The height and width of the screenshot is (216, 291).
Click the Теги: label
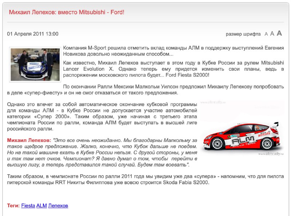click(13, 205)
